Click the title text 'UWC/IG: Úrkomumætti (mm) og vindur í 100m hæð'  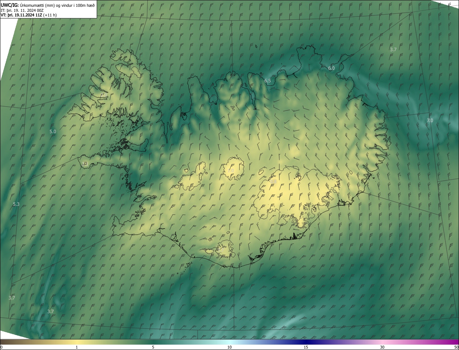pyautogui.click(x=48, y=5)
